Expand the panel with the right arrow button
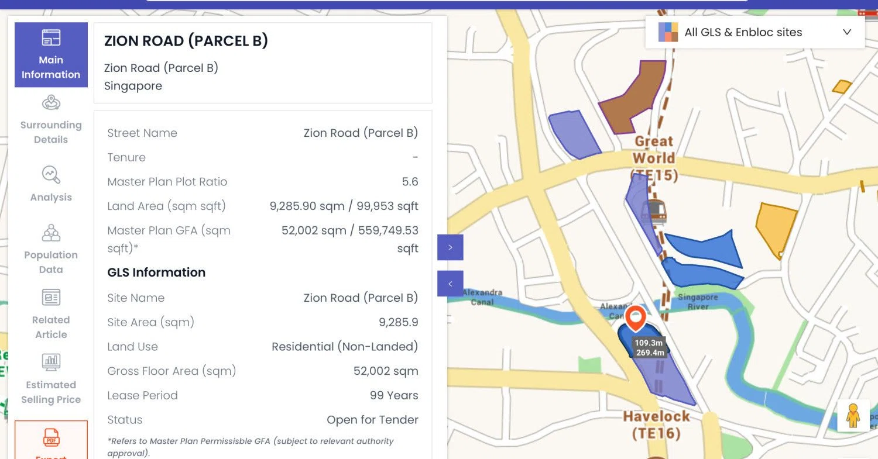The height and width of the screenshot is (459, 878). pos(450,247)
